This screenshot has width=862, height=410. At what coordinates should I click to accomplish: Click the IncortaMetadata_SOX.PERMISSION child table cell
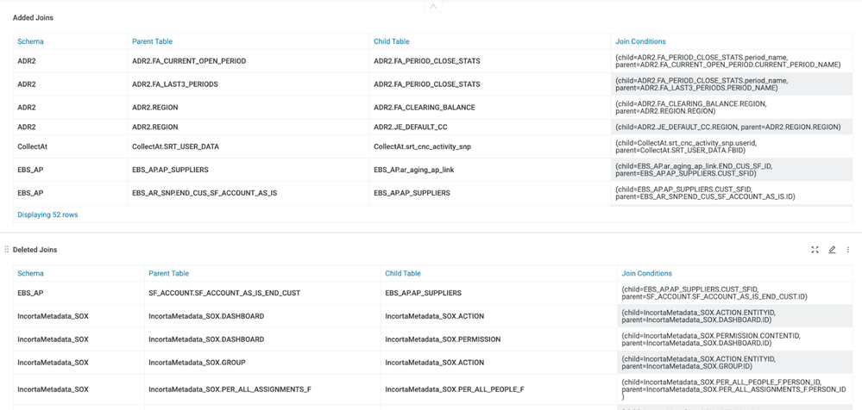pyautogui.click(x=442, y=339)
